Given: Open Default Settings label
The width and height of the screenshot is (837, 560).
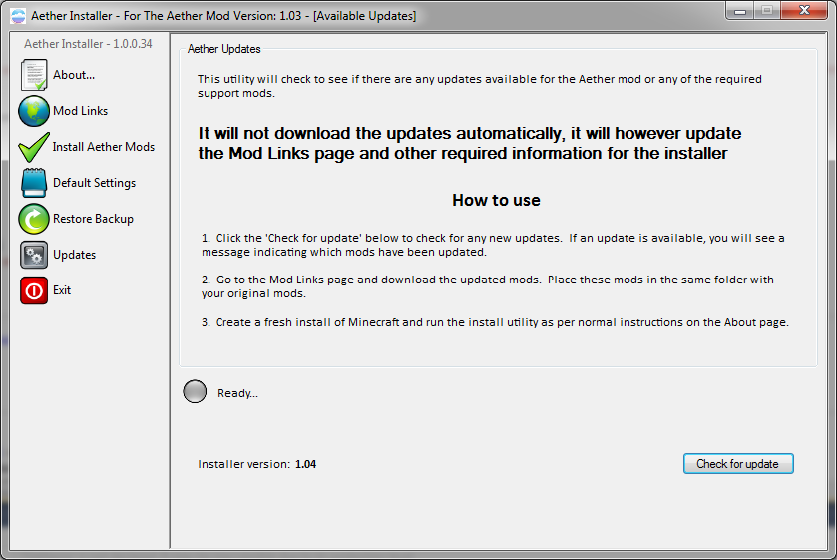Looking at the screenshot, I should pyautogui.click(x=94, y=183).
